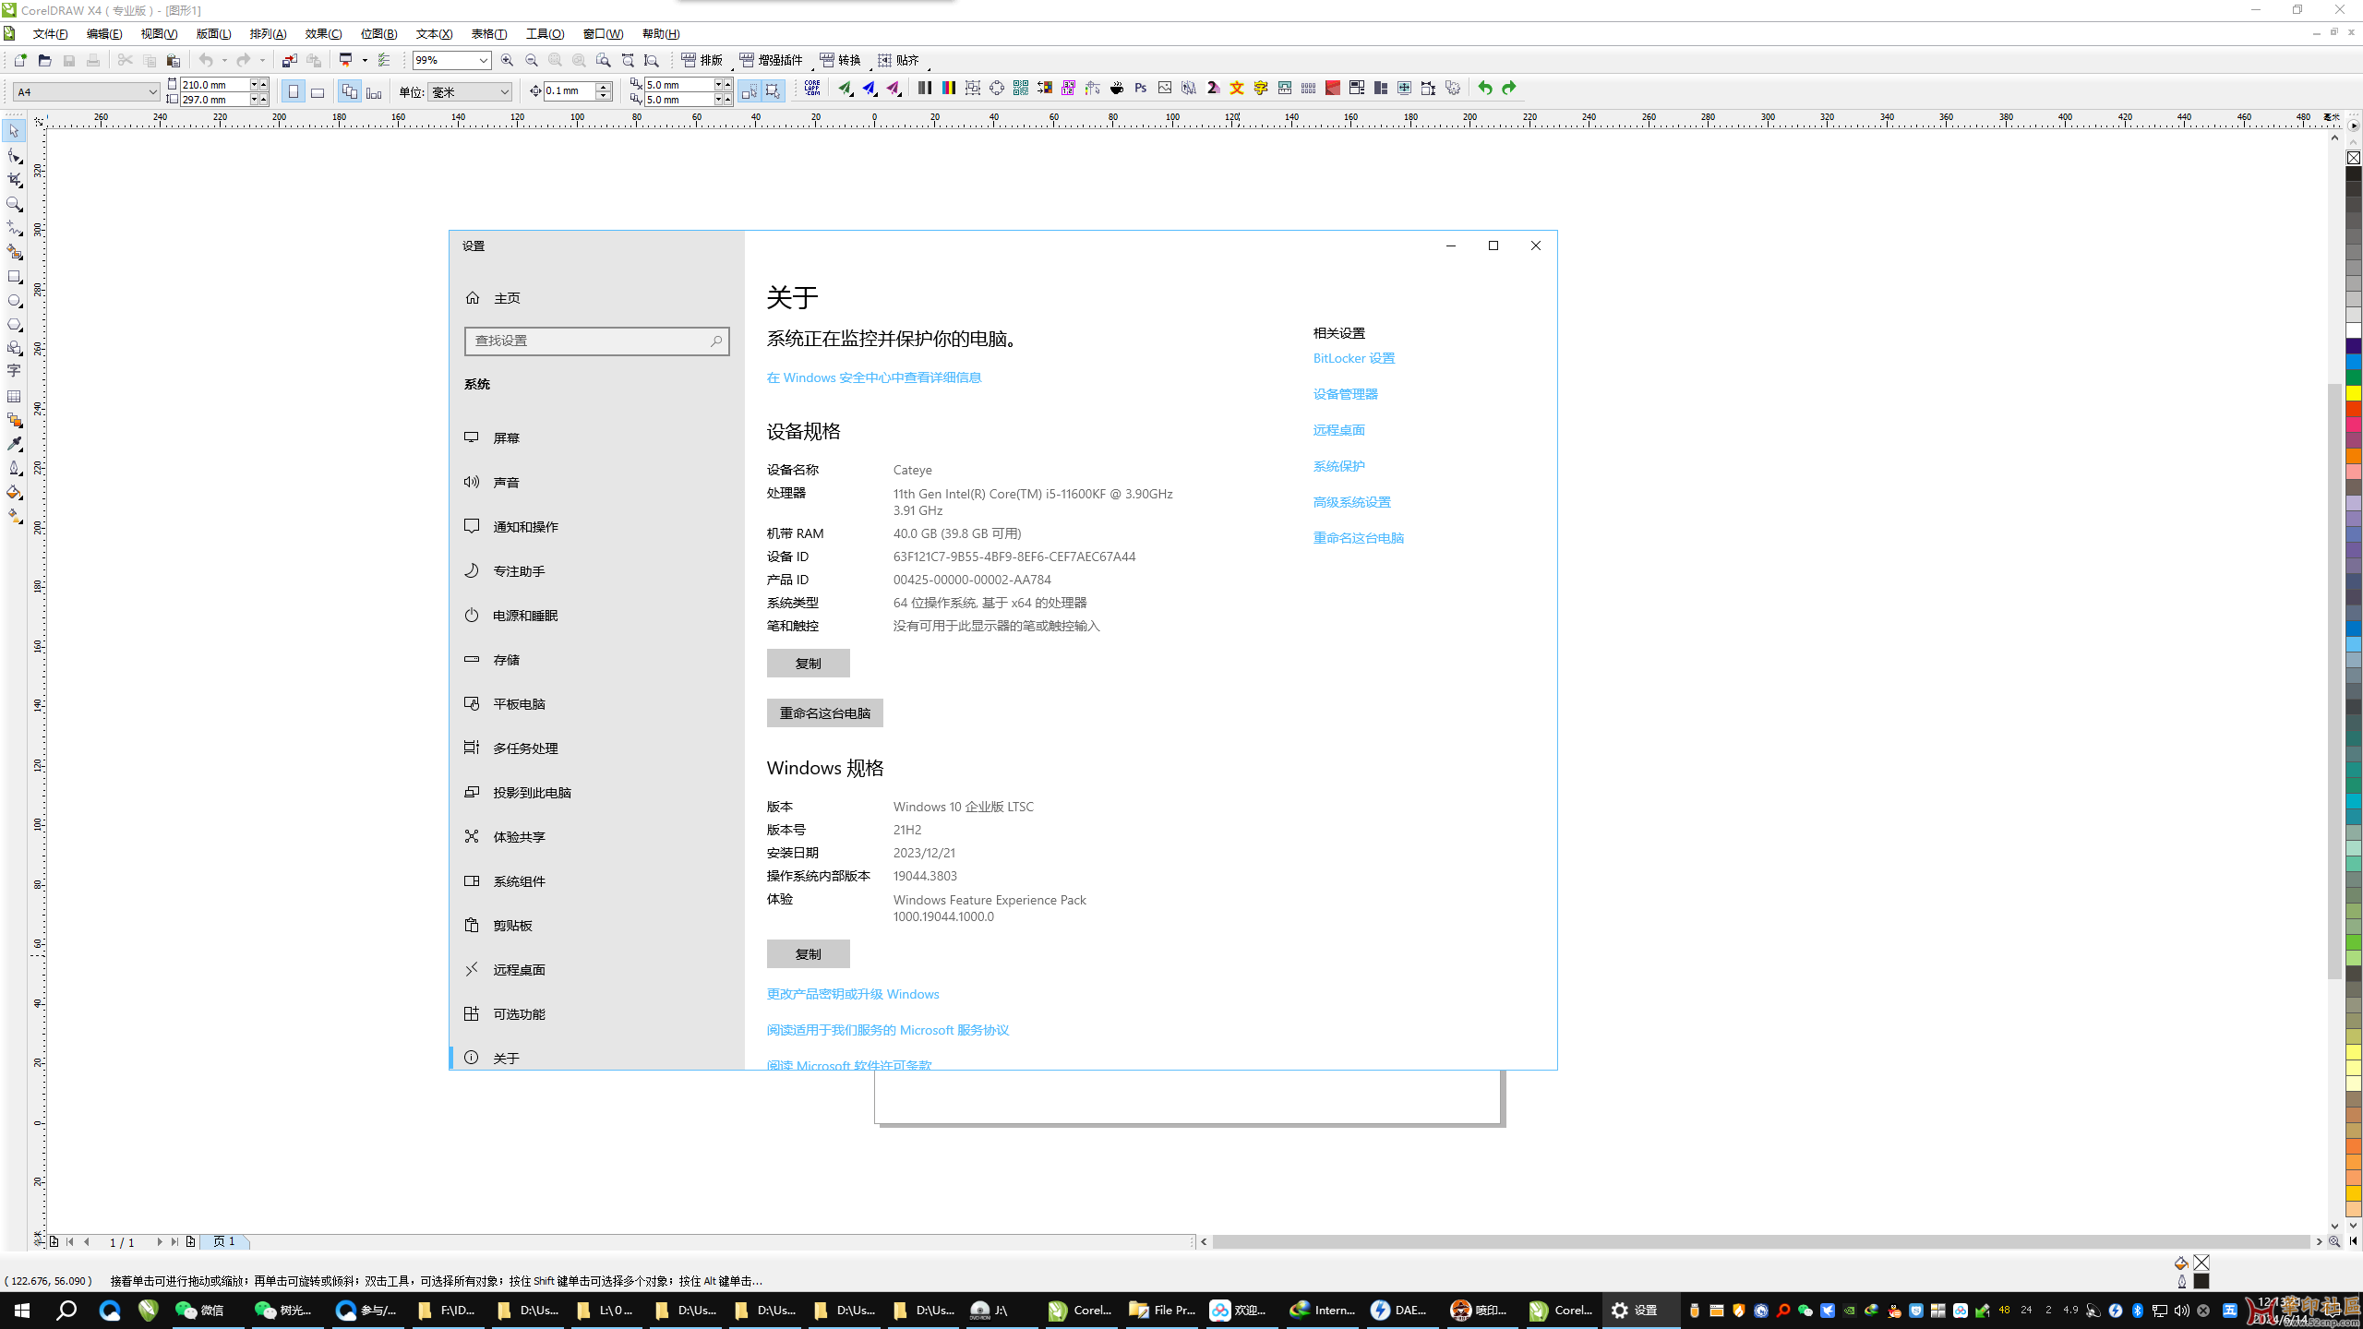Click the Paste clipboard icon

(173, 60)
